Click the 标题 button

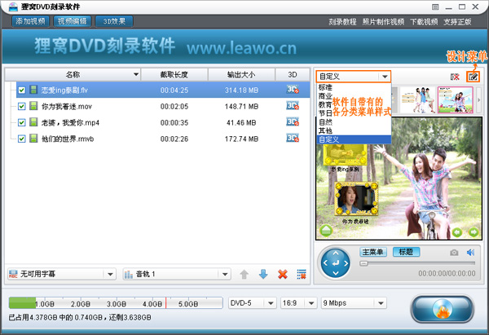click(406, 252)
